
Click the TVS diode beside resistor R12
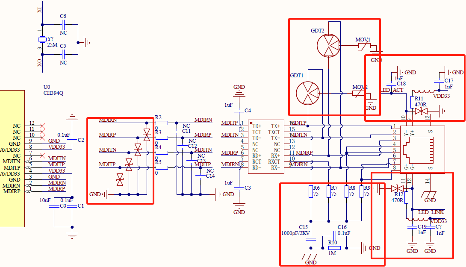(397, 188)
